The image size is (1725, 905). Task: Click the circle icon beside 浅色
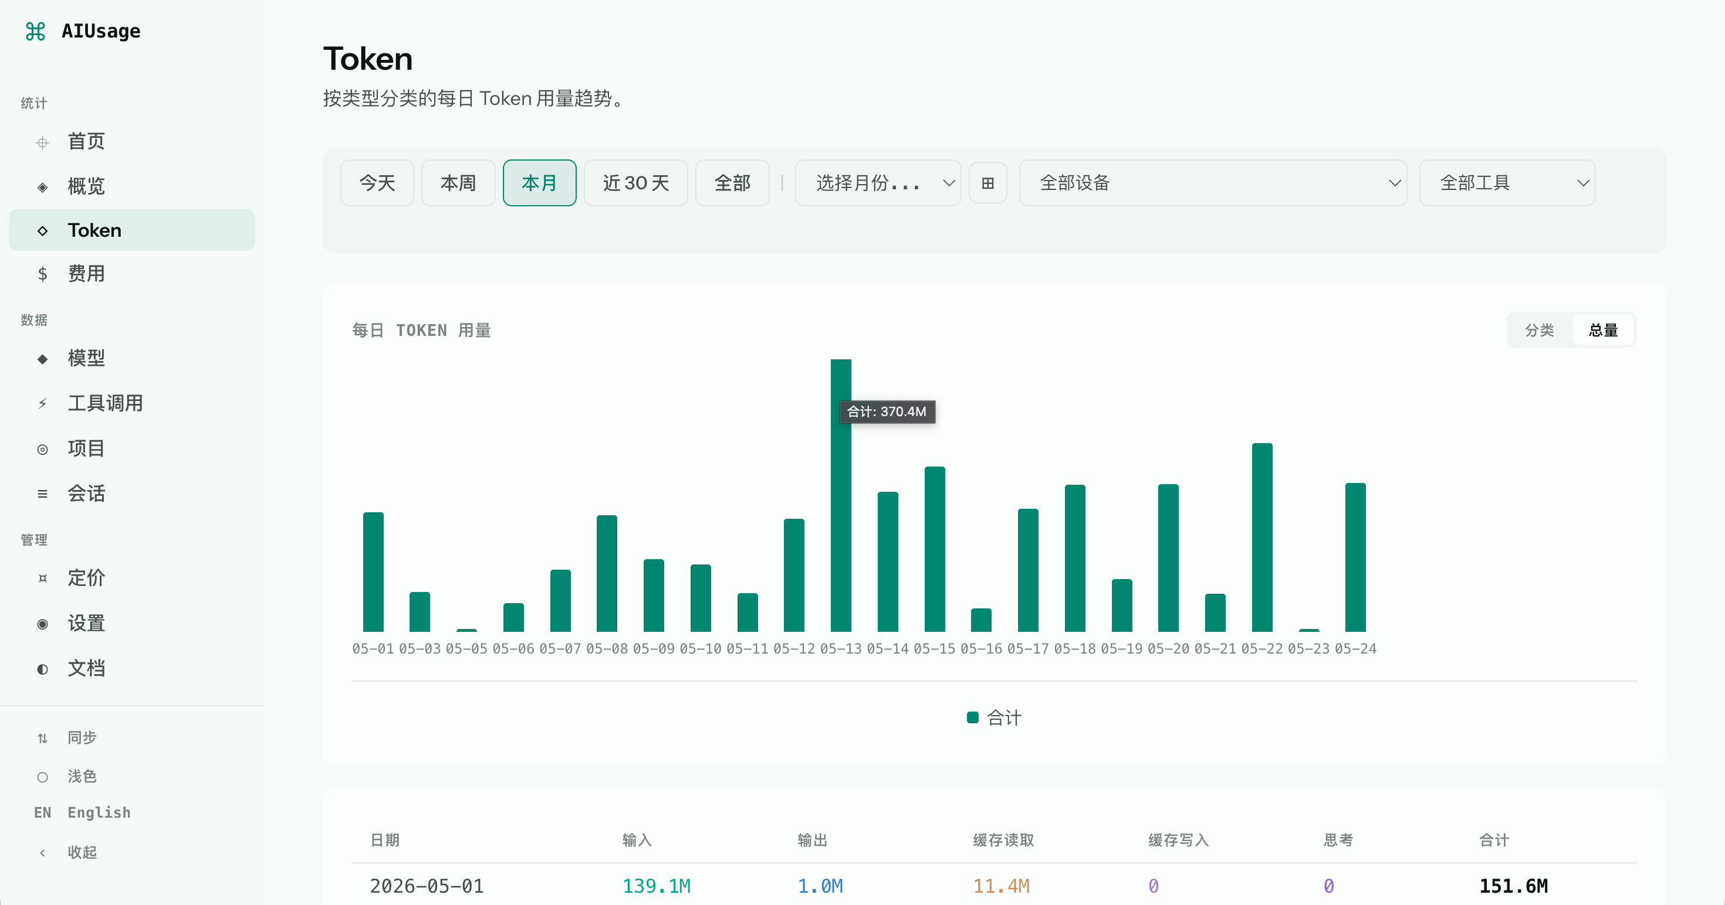tap(42, 777)
